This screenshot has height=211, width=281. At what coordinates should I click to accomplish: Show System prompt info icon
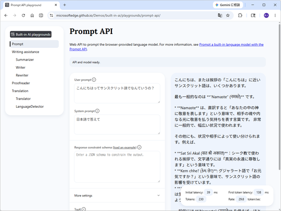click(97, 111)
